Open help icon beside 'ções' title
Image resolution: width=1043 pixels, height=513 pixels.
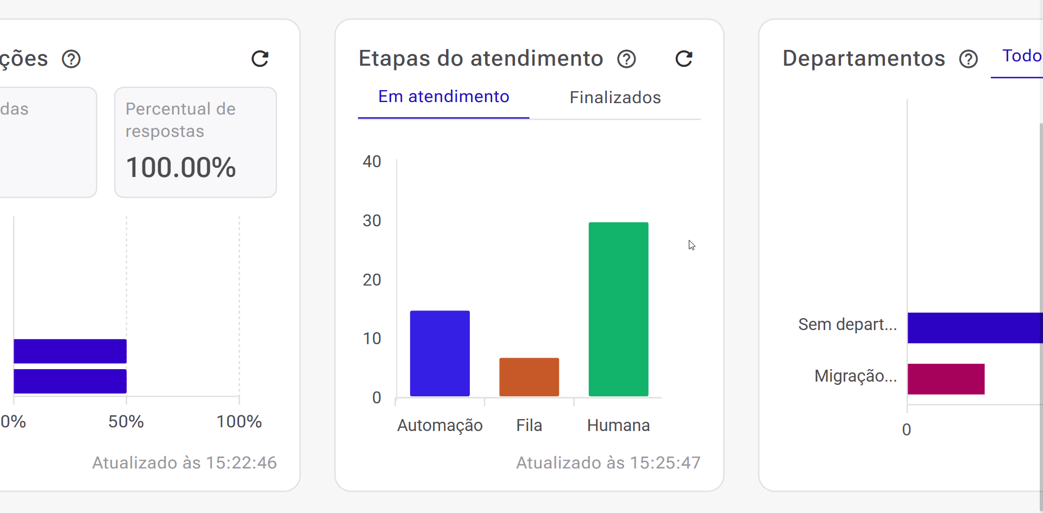pyautogui.click(x=71, y=59)
